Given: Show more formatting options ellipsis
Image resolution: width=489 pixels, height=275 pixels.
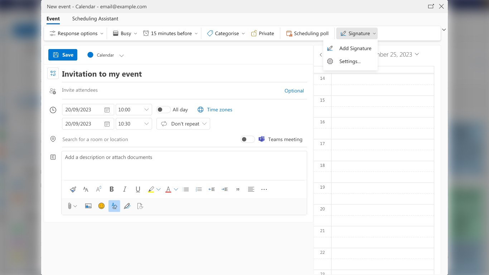Looking at the screenshot, I should coord(264,189).
